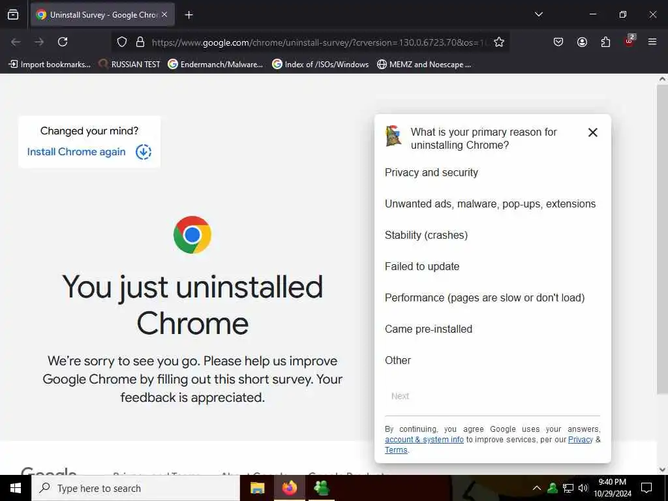This screenshot has height=501, width=668.
Task: Click green user tray icon
Action: pyautogui.click(x=553, y=488)
